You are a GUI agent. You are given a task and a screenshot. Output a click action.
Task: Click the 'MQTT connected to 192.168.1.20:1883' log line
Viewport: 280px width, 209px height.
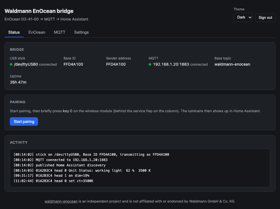(60, 160)
